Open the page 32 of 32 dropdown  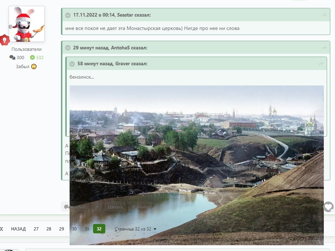click(136, 229)
